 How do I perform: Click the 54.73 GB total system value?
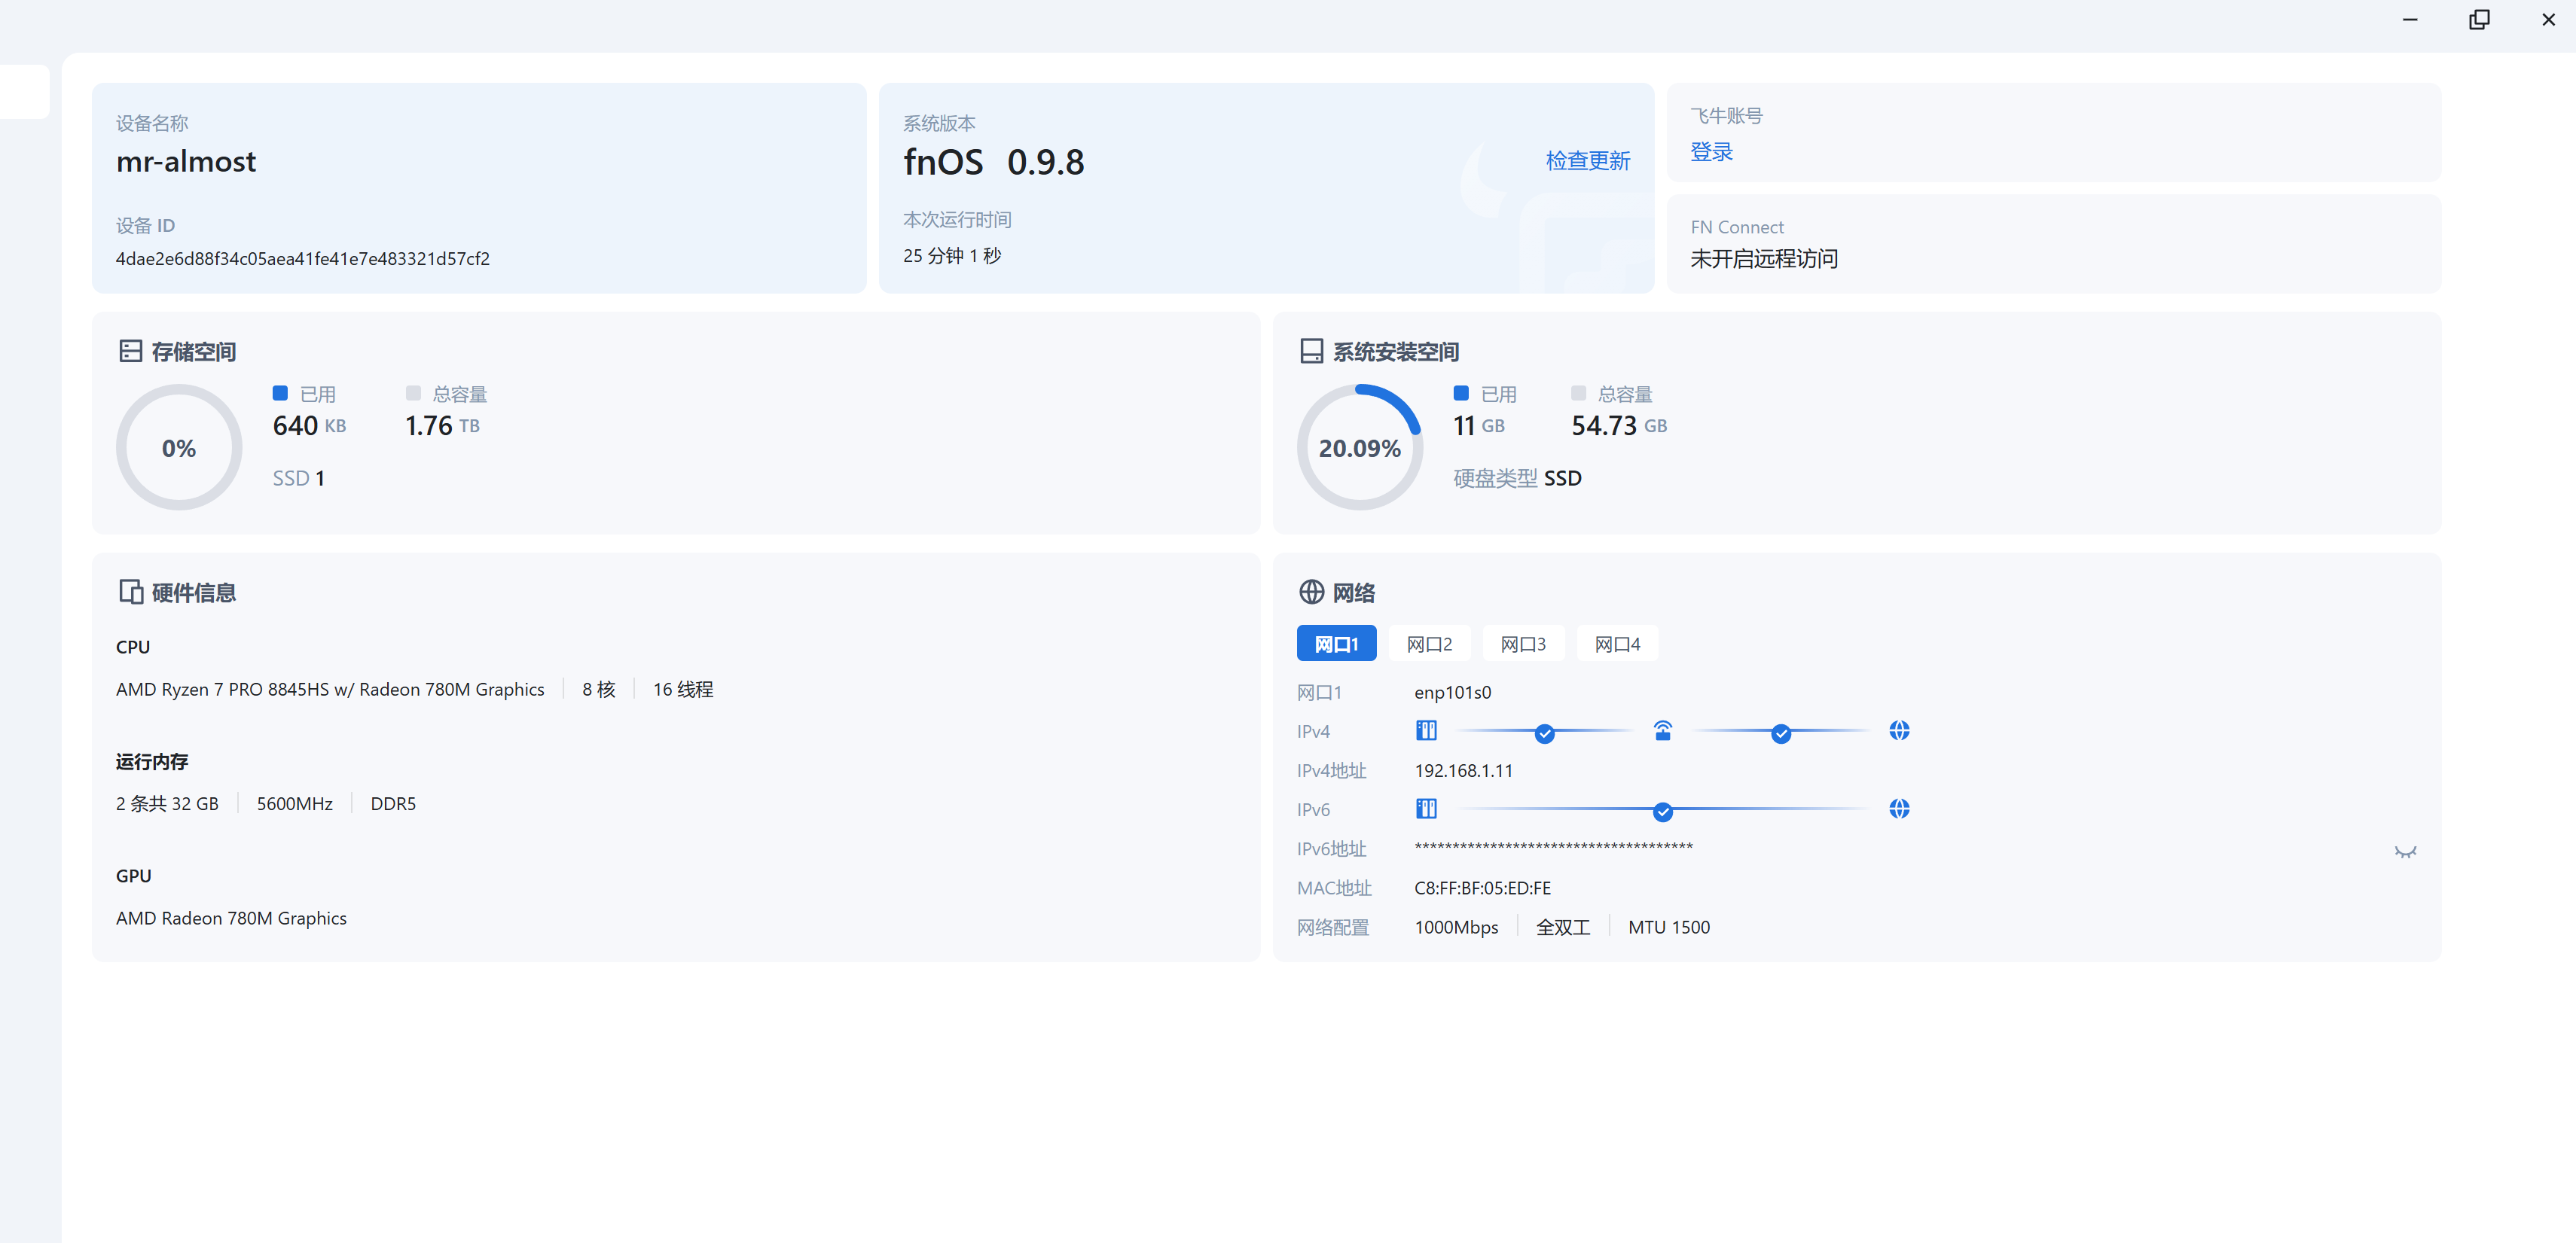[1619, 425]
